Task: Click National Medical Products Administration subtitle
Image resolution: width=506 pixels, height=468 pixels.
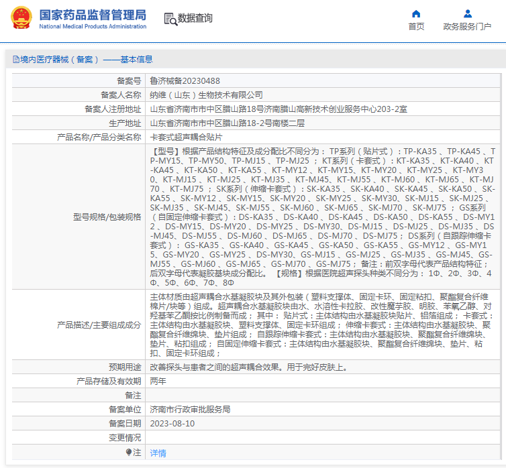Action: 93,26
